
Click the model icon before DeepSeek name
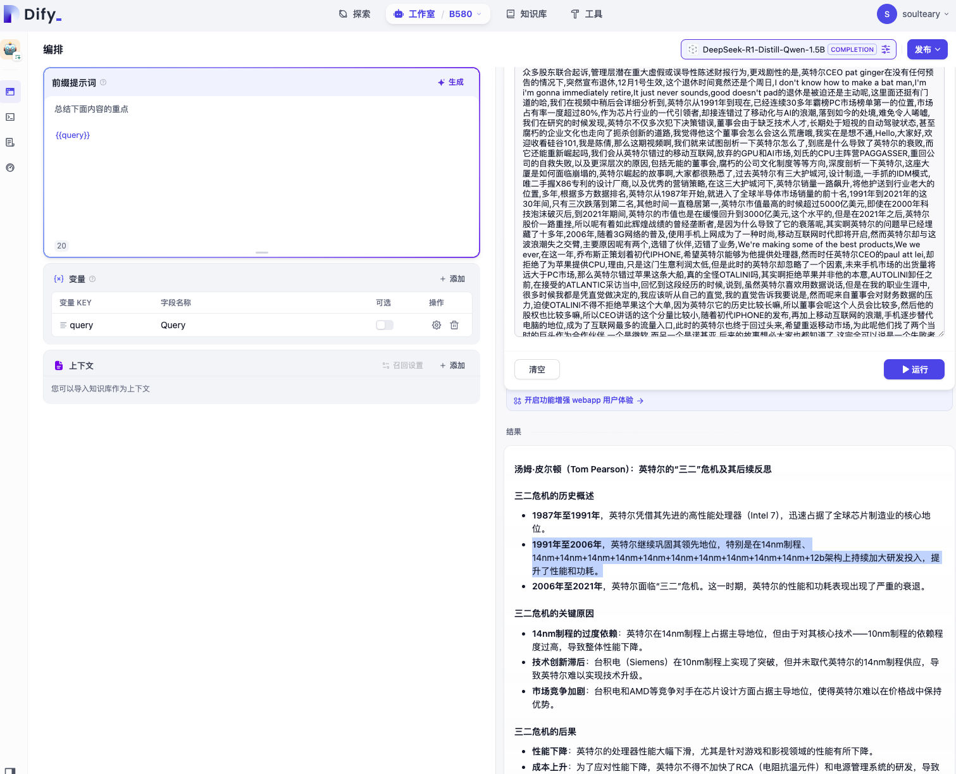693,49
